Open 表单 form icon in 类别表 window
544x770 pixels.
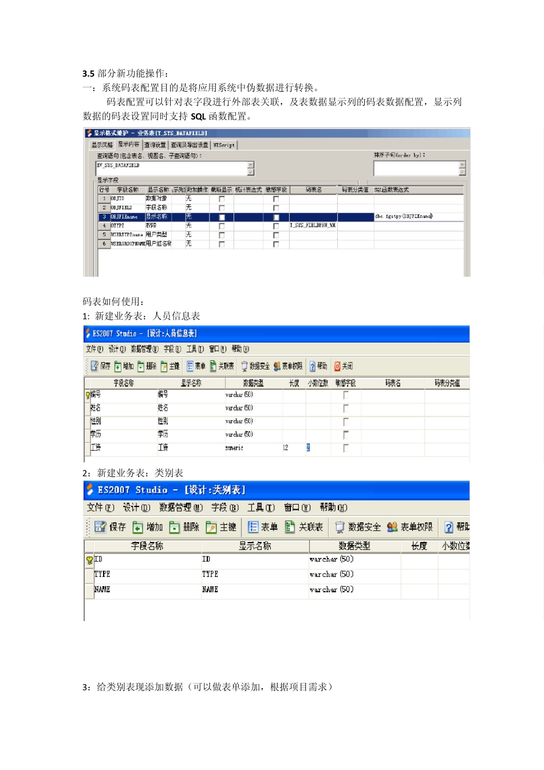click(x=253, y=527)
